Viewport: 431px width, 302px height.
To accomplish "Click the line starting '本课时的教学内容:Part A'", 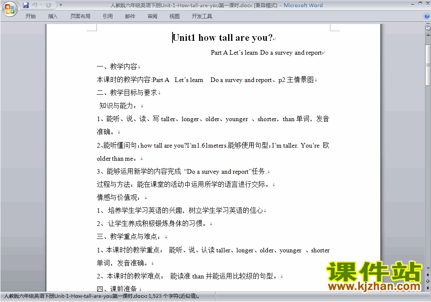I will tap(205, 80).
